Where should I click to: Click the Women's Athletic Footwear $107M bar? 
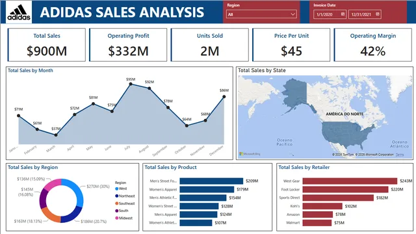pyautogui.click(x=196, y=223)
